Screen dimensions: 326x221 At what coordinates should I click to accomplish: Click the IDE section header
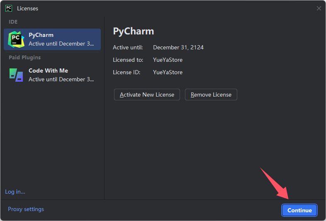(13, 22)
